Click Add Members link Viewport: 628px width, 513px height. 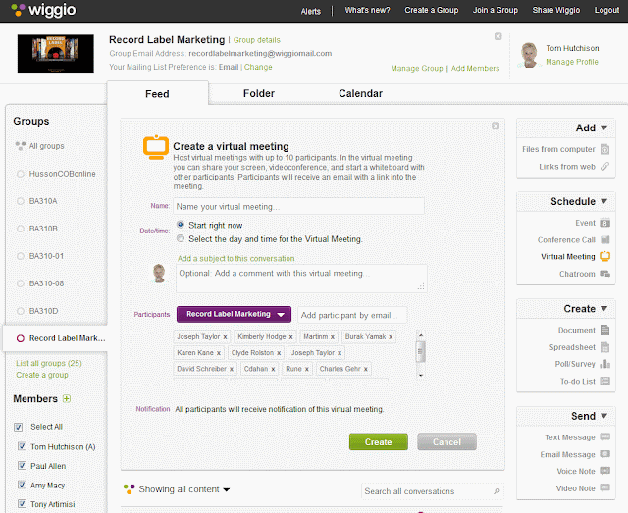pyautogui.click(x=475, y=68)
